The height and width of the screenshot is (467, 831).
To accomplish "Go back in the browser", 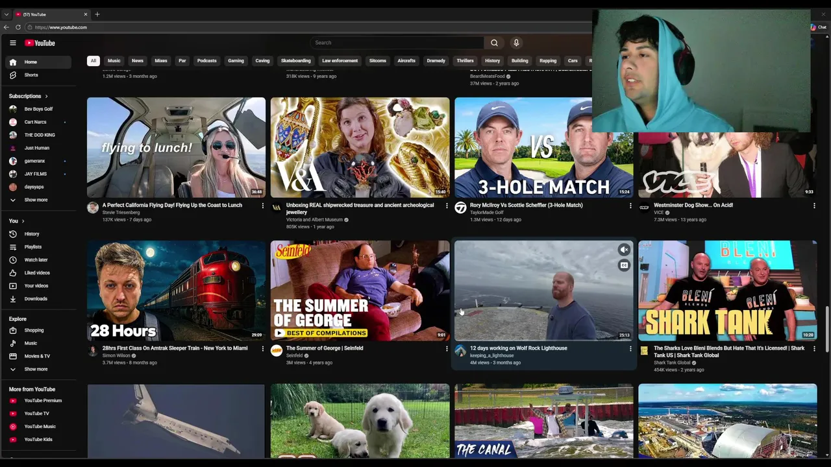I will (x=6, y=27).
